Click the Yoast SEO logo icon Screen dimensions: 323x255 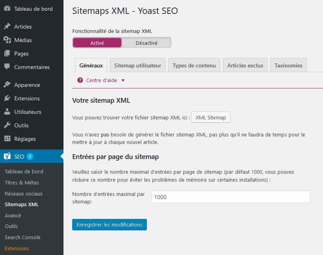point(7,156)
